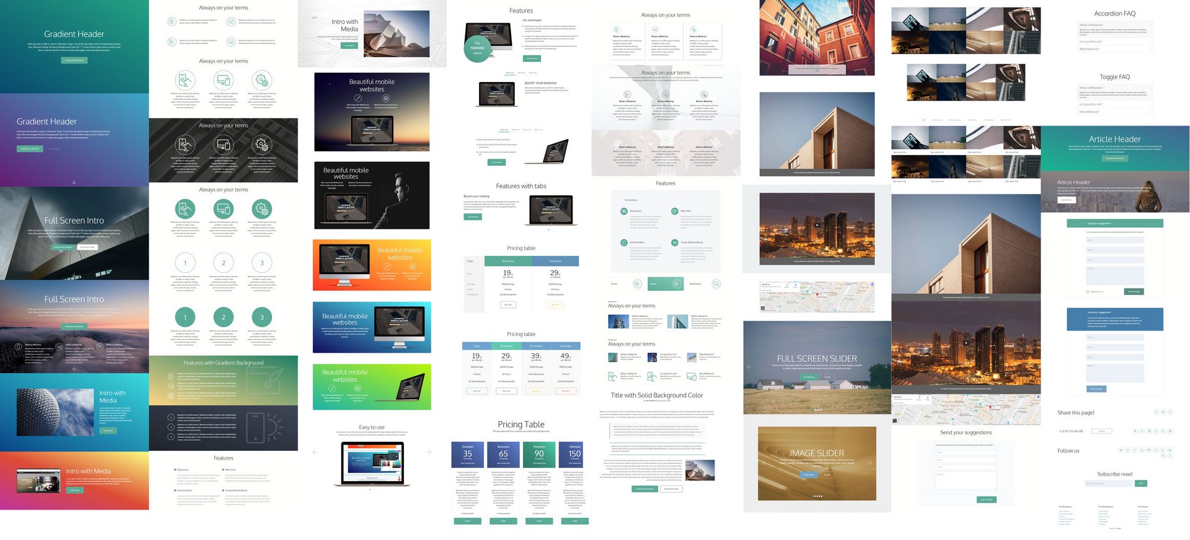Viewport: 1190px width, 540px height.
Task: Click right arrow of Easy to use carousel
Action: [429, 453]
